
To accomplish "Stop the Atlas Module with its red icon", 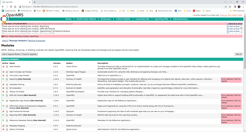I will [x=3, y=67].
